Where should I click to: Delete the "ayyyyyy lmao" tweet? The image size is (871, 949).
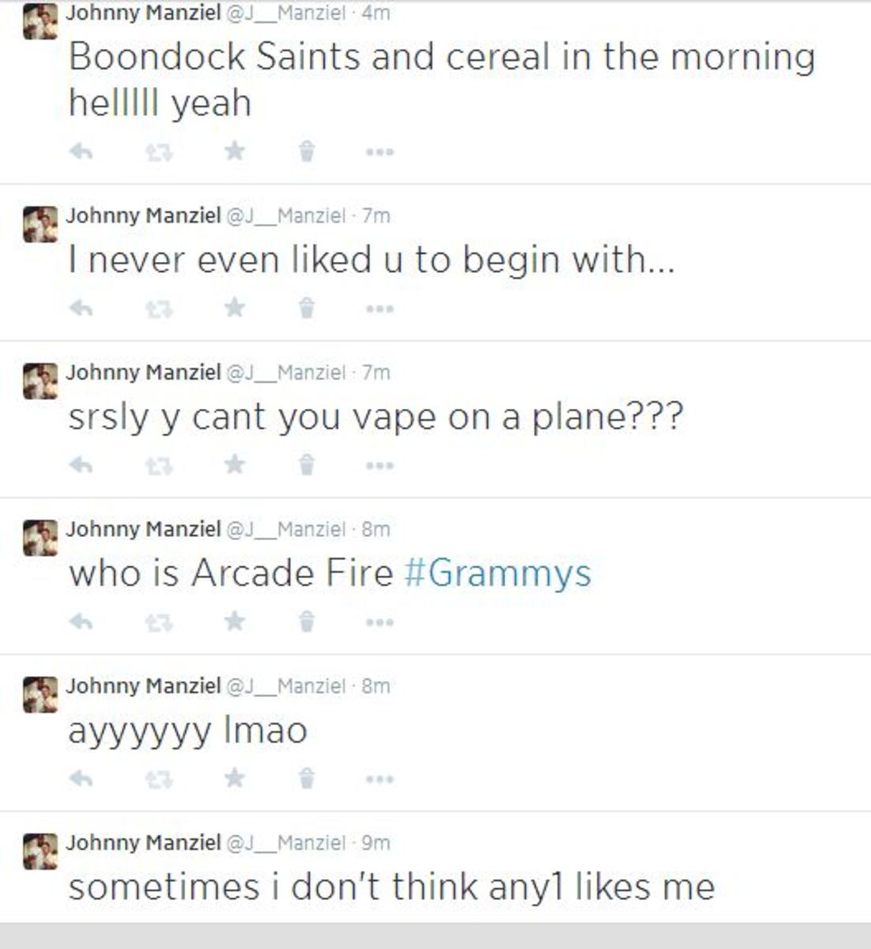[307, 778]
